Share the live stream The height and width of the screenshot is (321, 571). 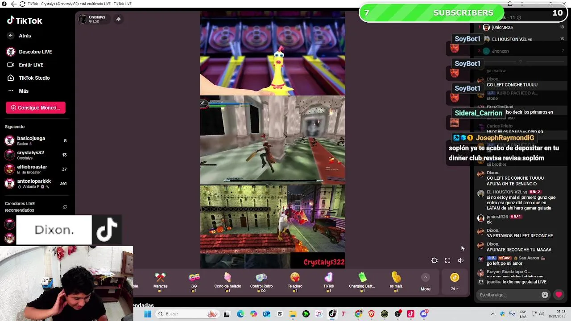[x=118, y=19]
